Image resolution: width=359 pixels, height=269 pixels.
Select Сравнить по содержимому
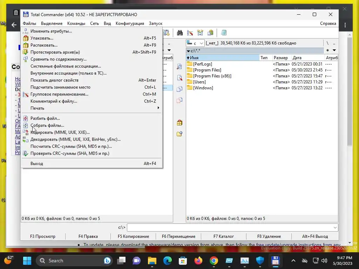[92, 59]
